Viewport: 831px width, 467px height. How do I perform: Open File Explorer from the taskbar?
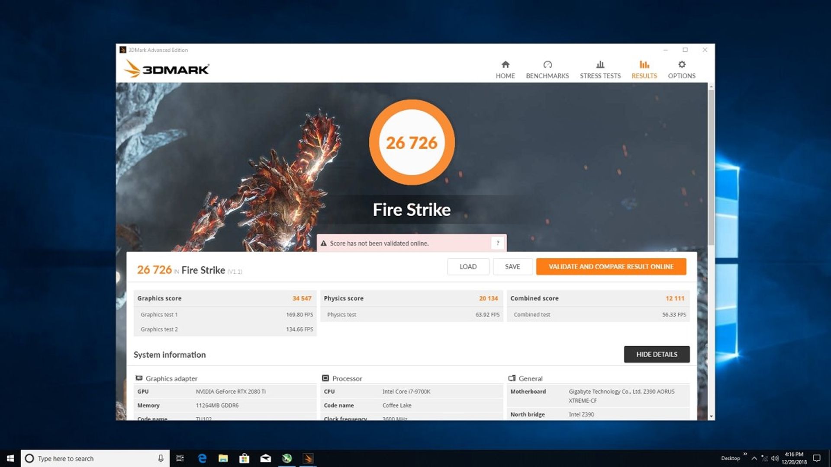223,458
